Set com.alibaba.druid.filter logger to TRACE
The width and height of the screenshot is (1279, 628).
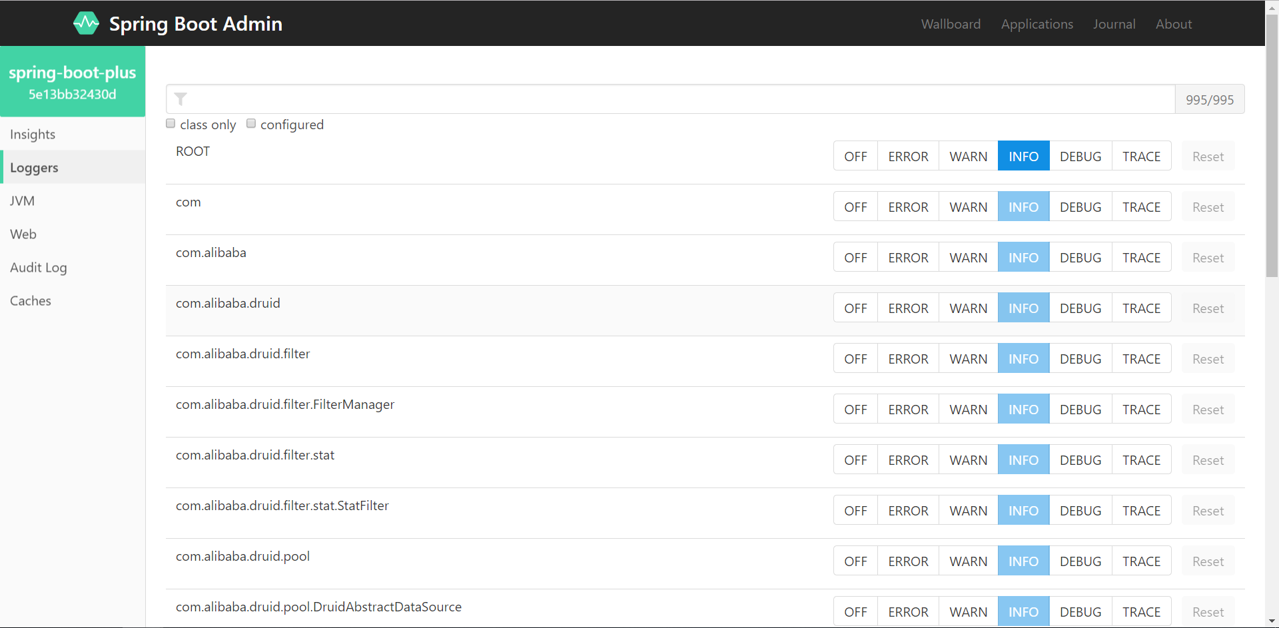(1141, 359)
